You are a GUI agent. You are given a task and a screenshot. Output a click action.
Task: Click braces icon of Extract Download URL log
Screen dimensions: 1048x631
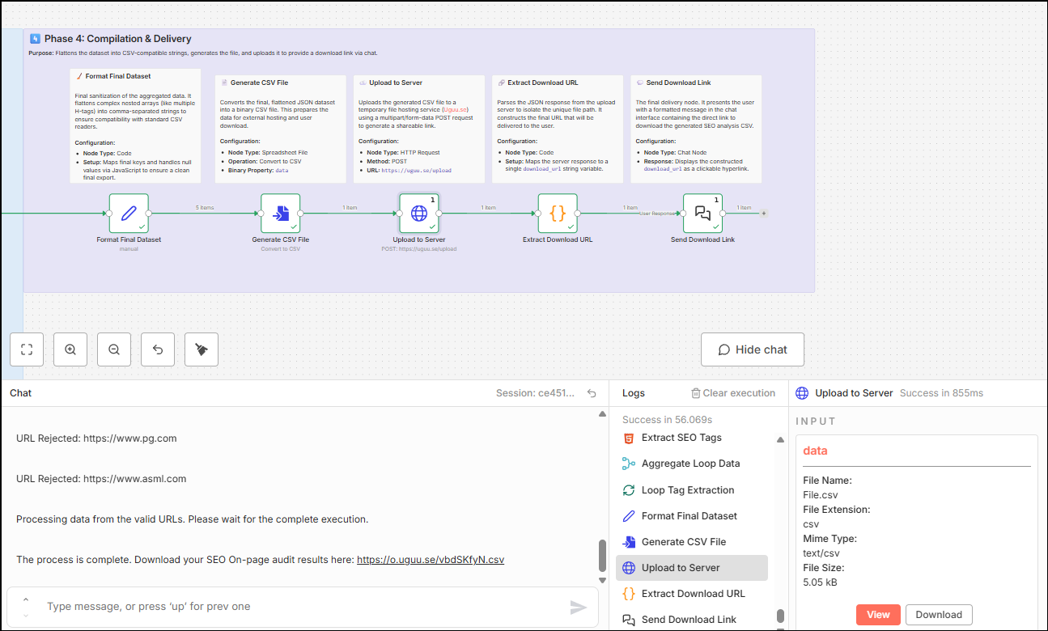tap(629, 594)
